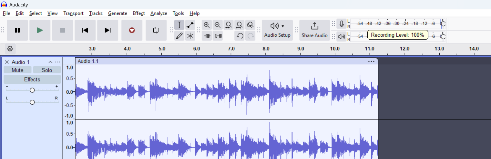Screen dimensions: 491x159
Task: Click the Audio 1 track name
Action: [21, 62]
